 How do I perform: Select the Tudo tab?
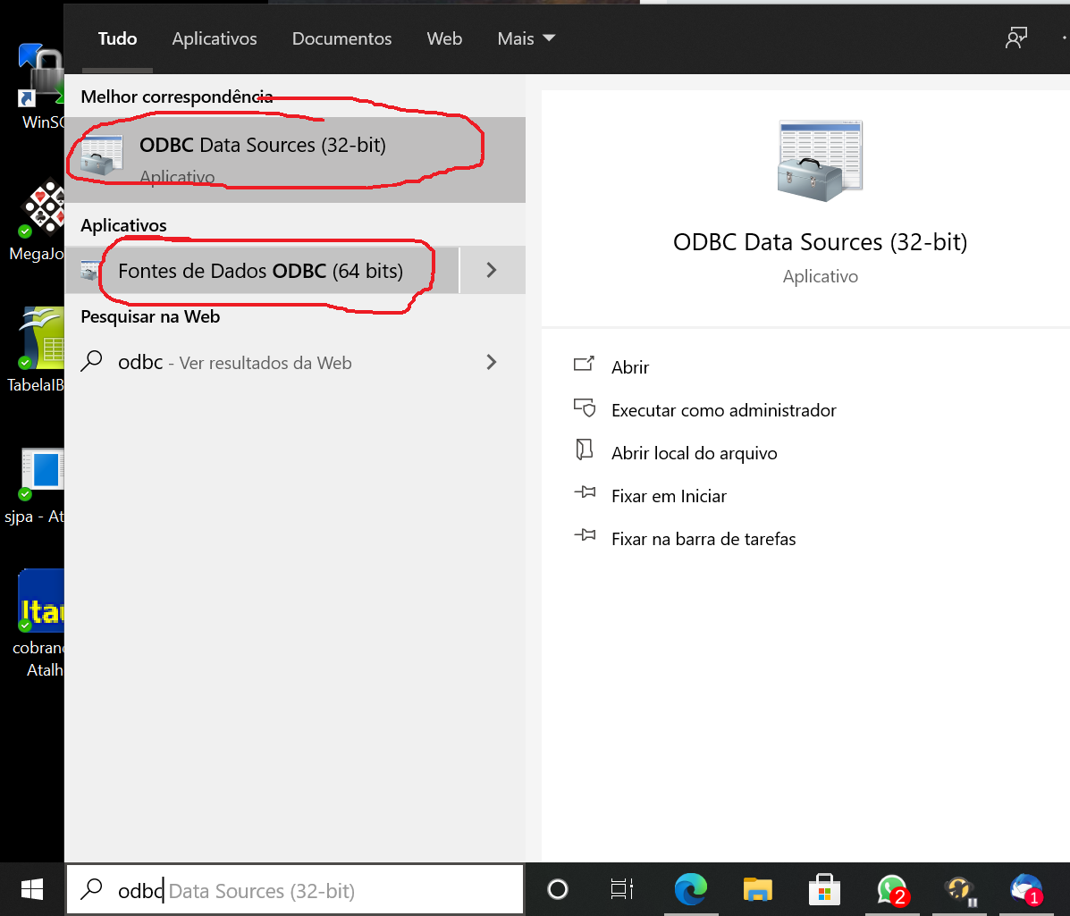[x=117, y=39]
